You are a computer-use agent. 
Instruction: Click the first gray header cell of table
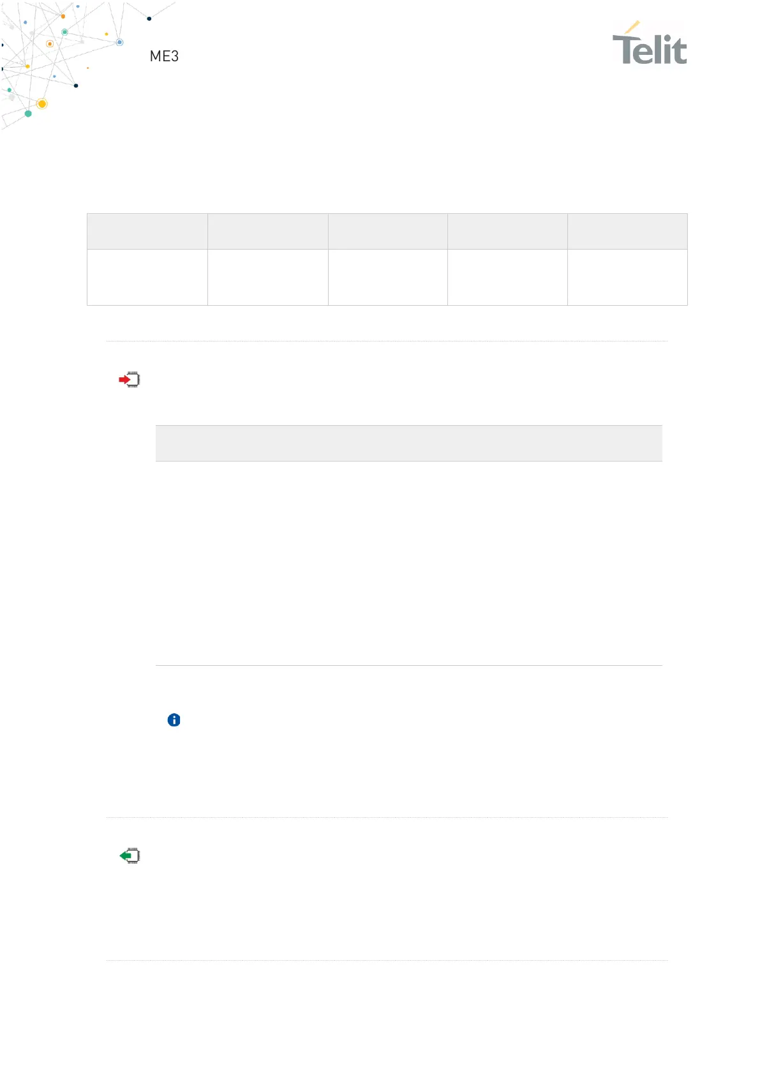(147, 231)
